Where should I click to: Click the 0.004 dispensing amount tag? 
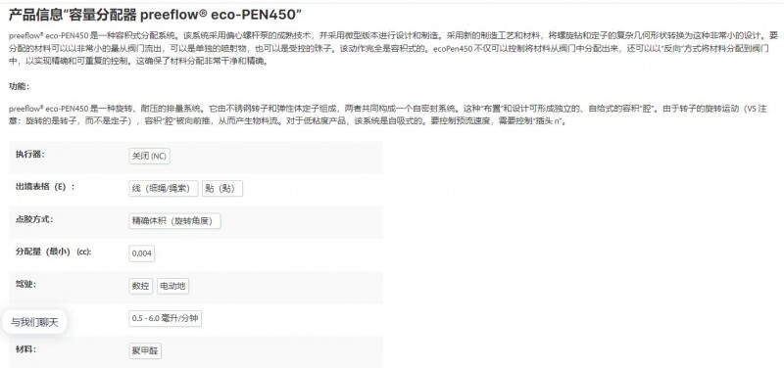click(141, 253)
